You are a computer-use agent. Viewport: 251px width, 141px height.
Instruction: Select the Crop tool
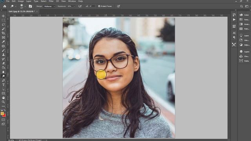tap(3, 33)
